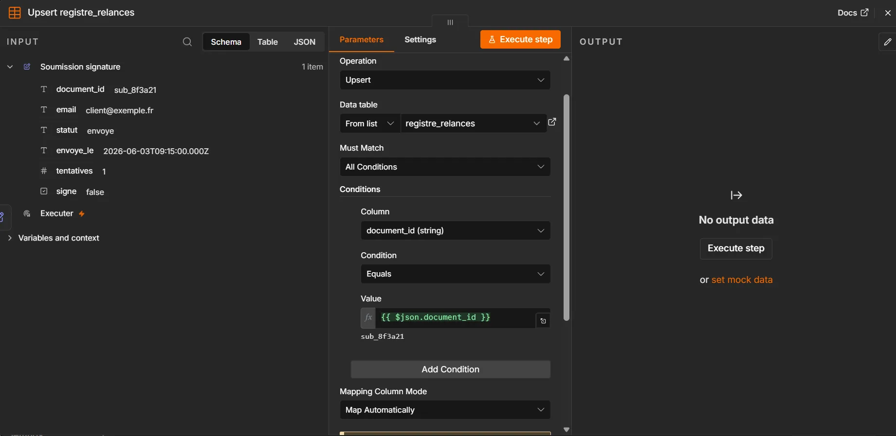896x436 pixels.
Task: Open the Condition dropdown set to Equals
Action: 456,274
